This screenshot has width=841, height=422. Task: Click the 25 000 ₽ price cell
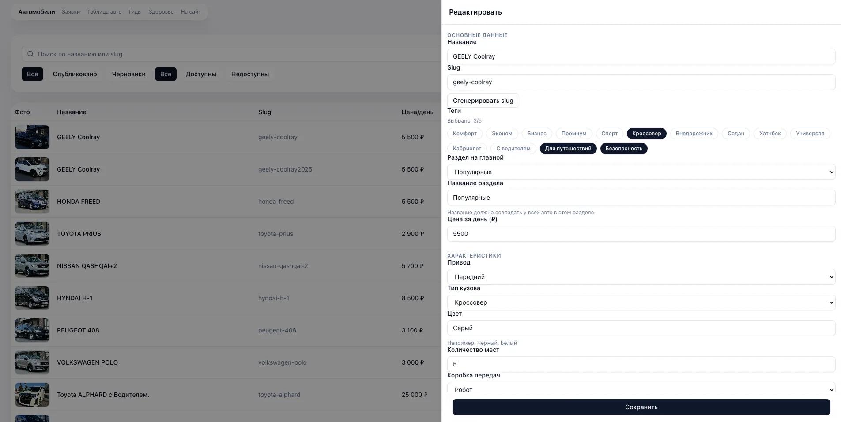point(415,395)
